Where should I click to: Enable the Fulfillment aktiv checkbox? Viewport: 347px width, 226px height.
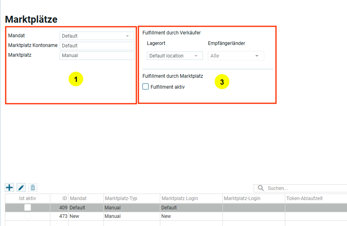pyautogui.click(x=146, y=87)
